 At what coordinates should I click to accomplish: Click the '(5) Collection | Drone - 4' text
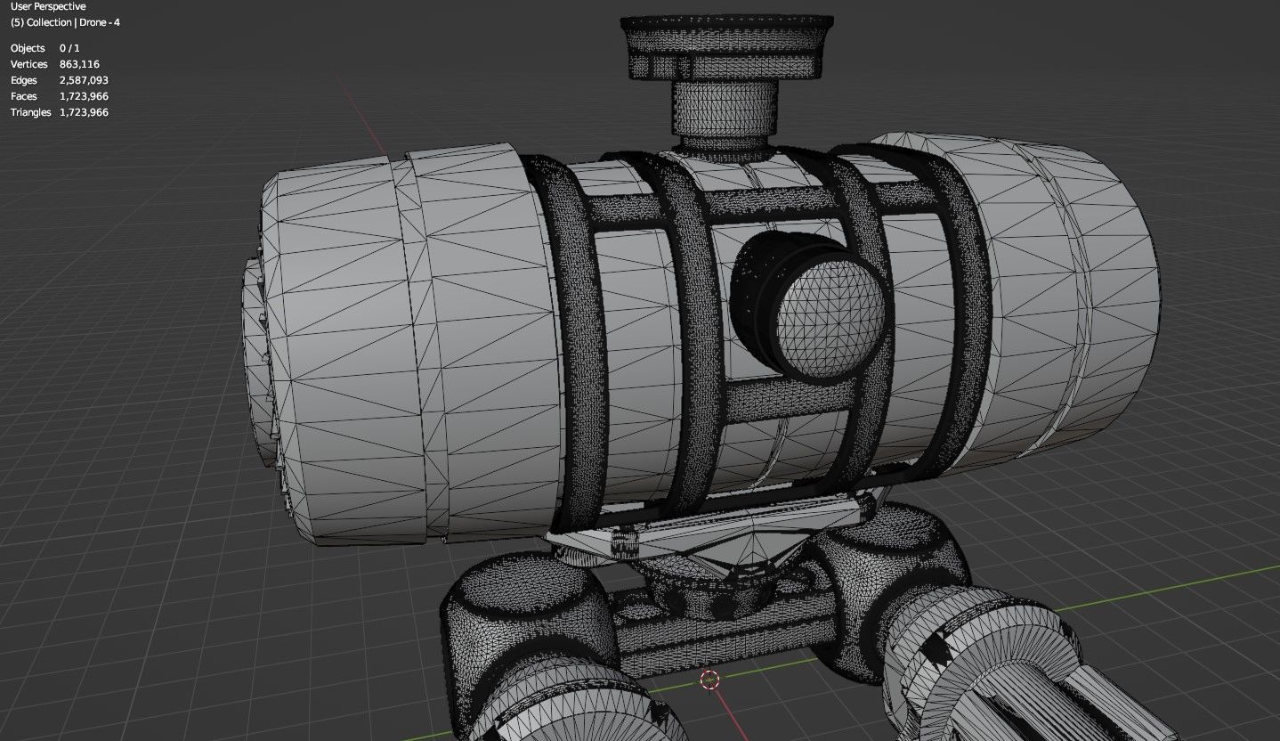[65, 22]
